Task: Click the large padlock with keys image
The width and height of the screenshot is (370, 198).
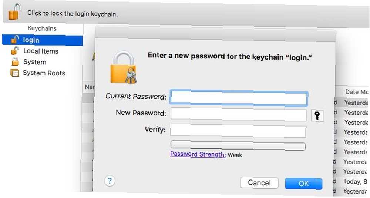Action: (x=124, y=67)
